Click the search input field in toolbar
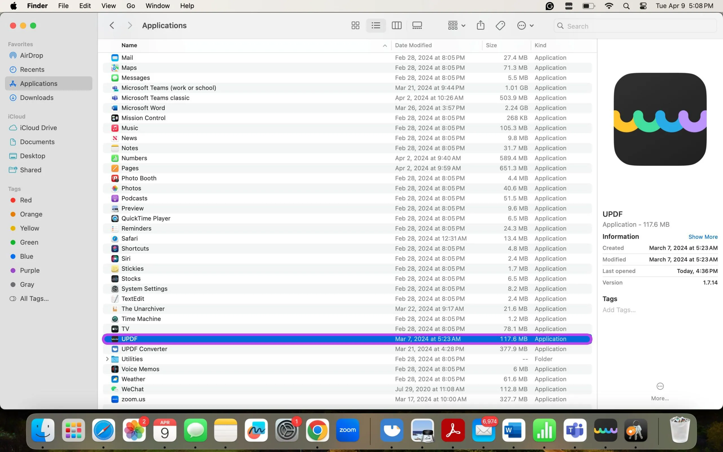This screenshot has height=452, width=723. point(635,25)
